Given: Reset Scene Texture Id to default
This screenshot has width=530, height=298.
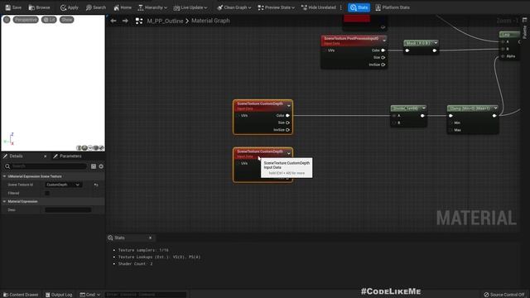Looking at the screenshot, I should (x=96, y=185).
